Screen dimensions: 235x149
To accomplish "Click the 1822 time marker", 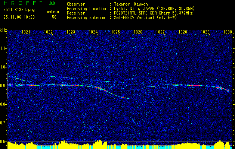I will coord(49,32).
